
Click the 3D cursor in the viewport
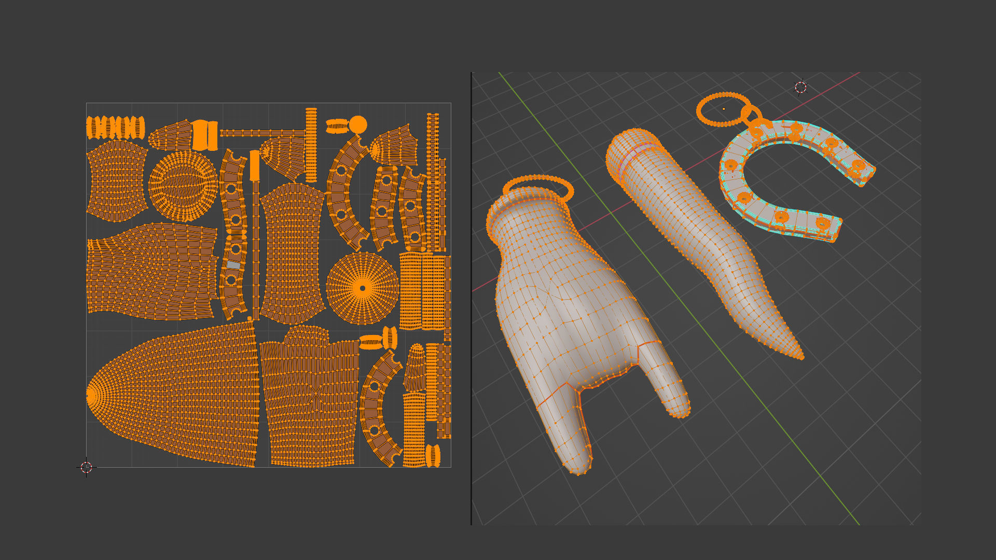click(800, 87)
